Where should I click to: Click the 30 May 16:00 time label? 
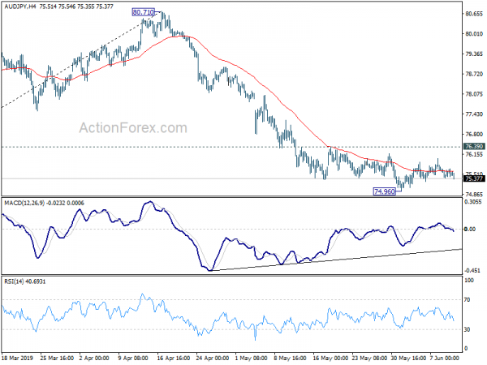(409, 358)
